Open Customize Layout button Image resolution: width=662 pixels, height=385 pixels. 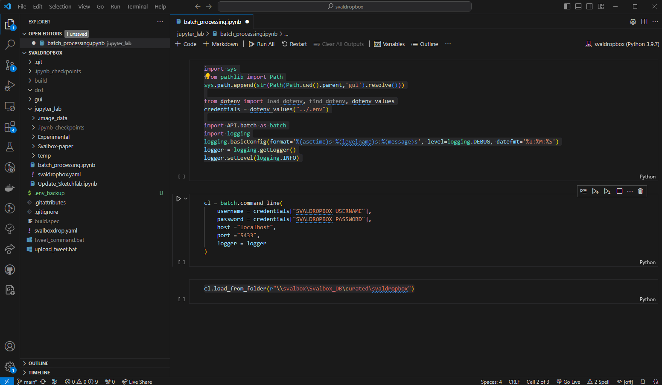(601, 6)
